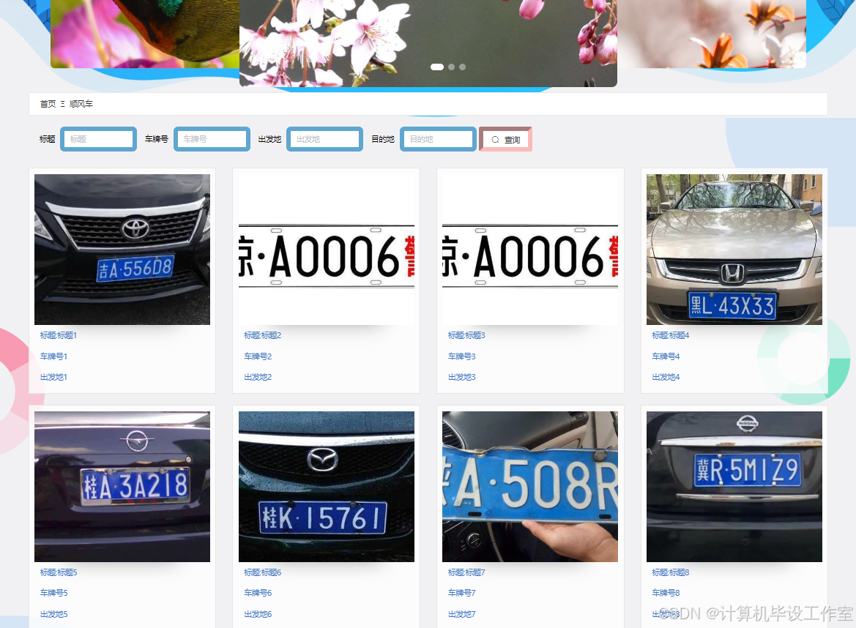Click text 车牌号2
This screenshot has width=856, height=628.
(258, 356)
